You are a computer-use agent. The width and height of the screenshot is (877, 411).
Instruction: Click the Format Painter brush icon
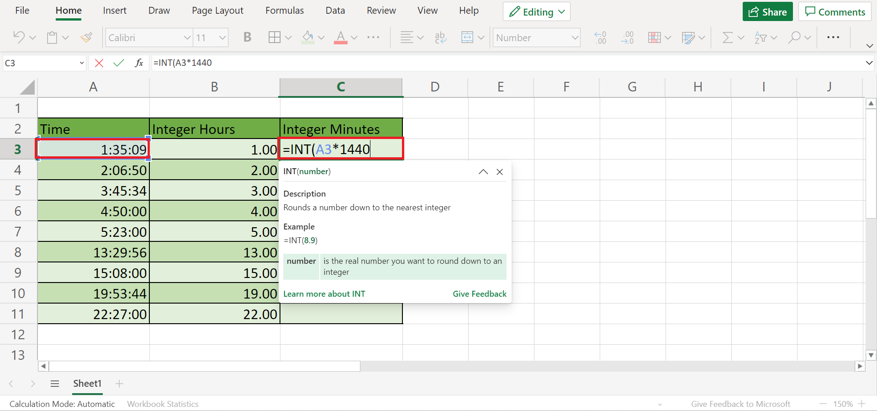(x=86, y=37)
